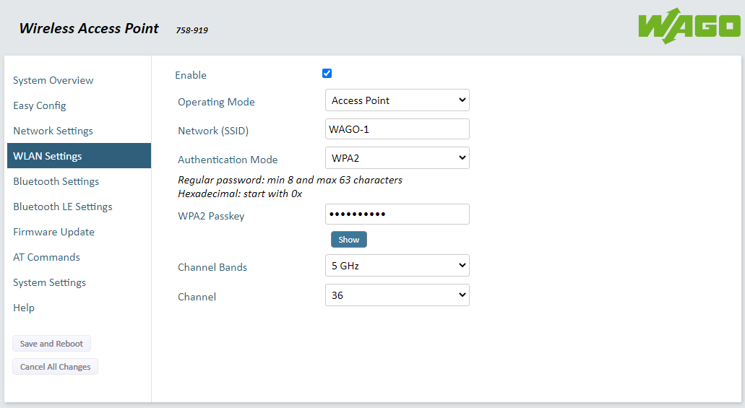Click the Network (SSID) text field
The height and width of the screenshot is (408, 745).
coord(397,129)
